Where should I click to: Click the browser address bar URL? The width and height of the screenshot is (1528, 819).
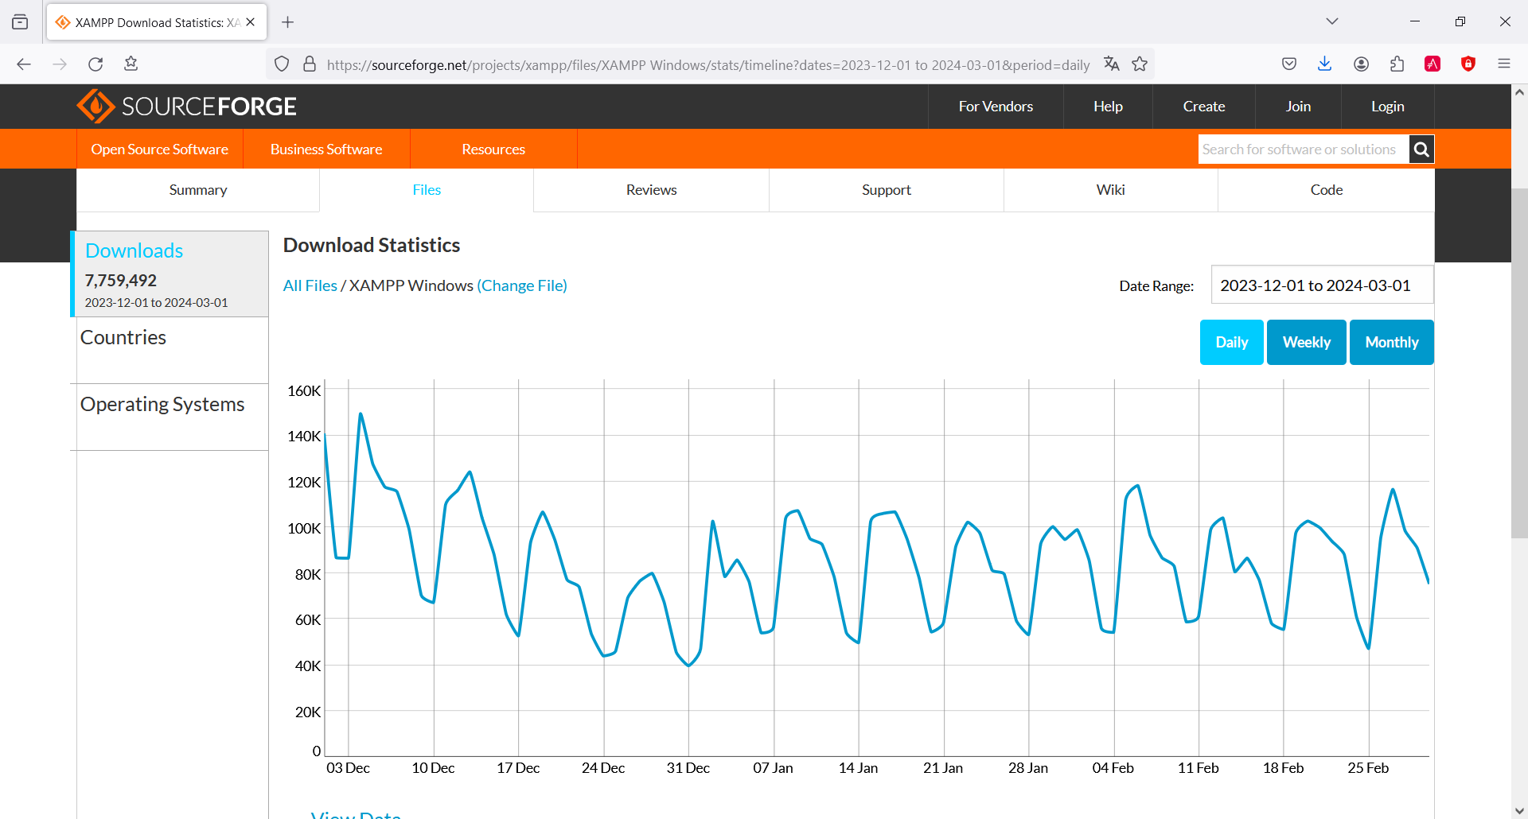tap(708, 65)
